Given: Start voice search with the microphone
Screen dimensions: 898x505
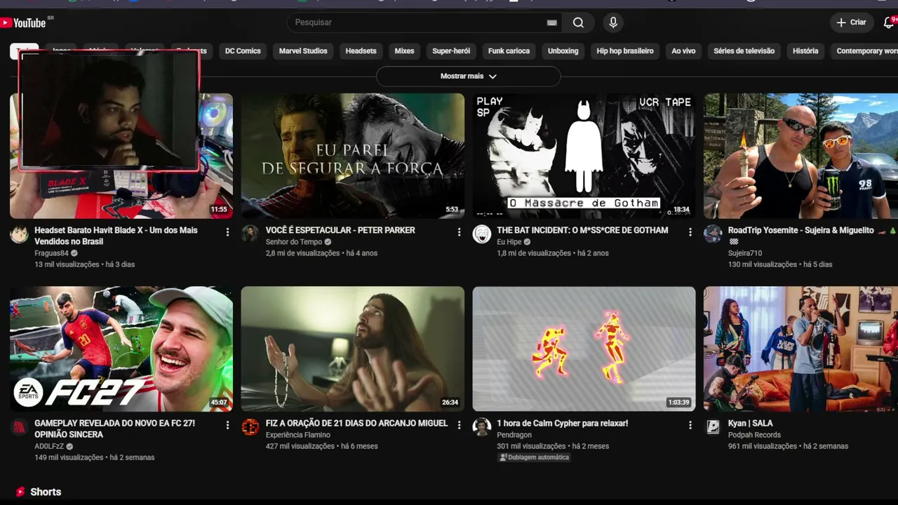Looking at the screenshot, I should 613,22.
